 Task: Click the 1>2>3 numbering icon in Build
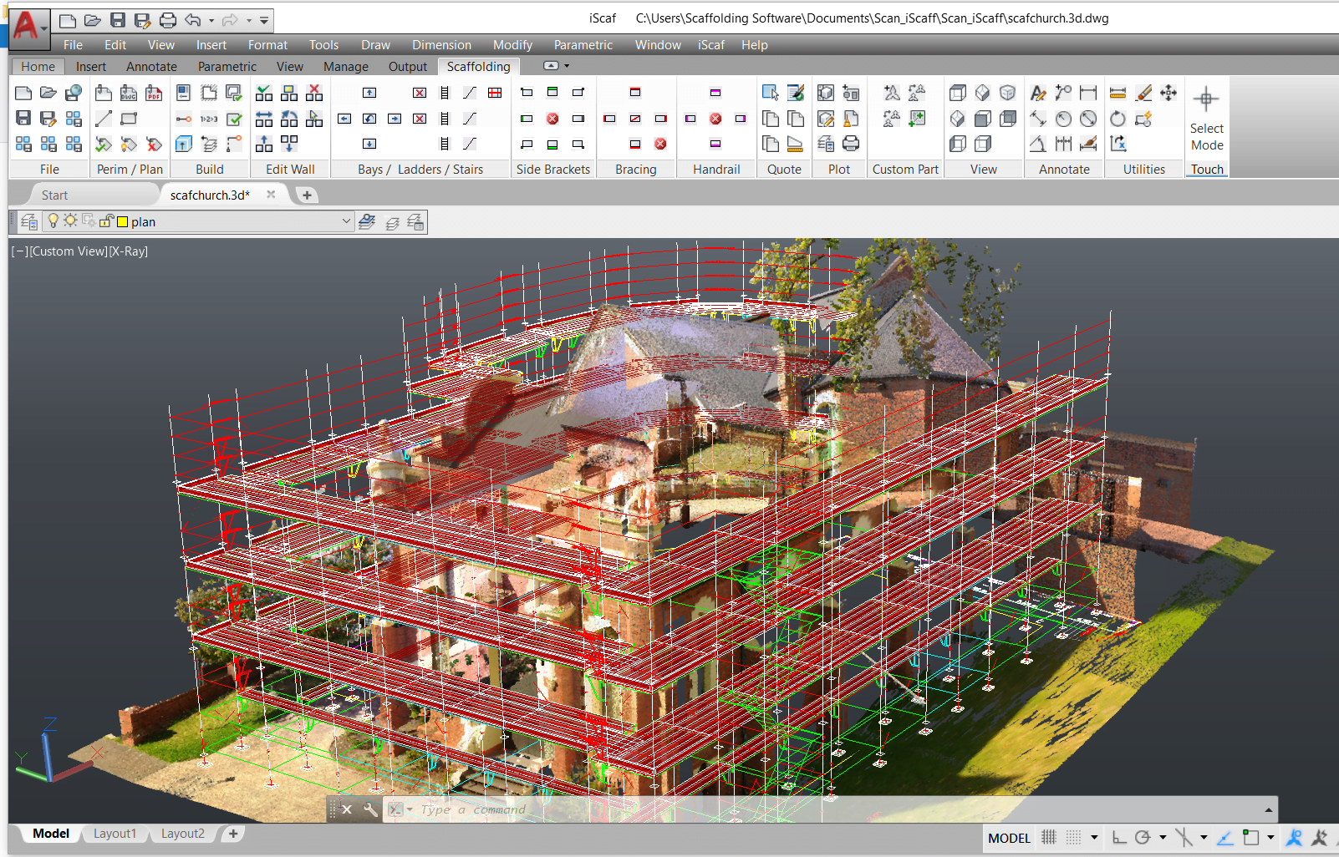[209, 119]
